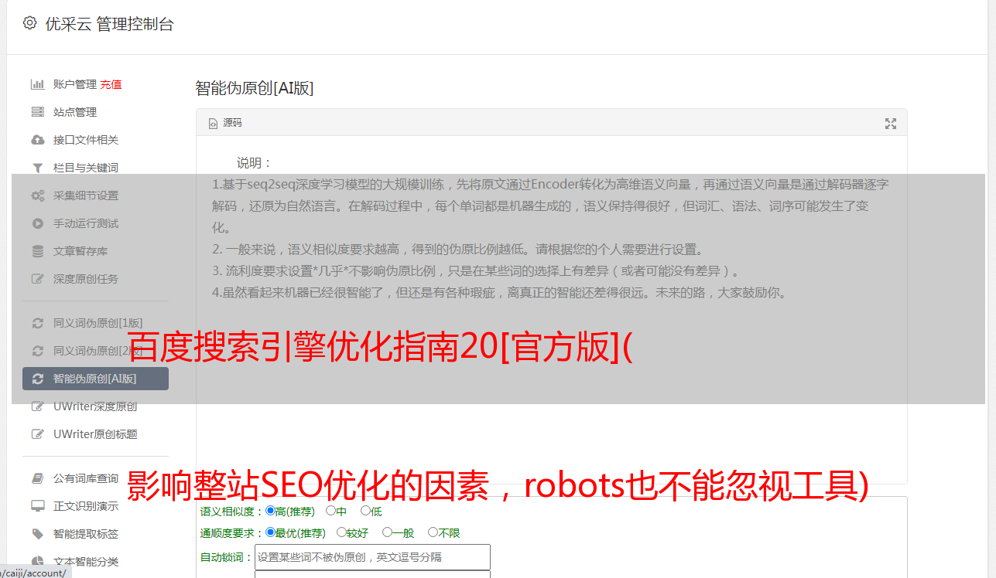Focus the 自动锁词 input field
The height and width of the screenshot is (578, 996).
point(372,557)
